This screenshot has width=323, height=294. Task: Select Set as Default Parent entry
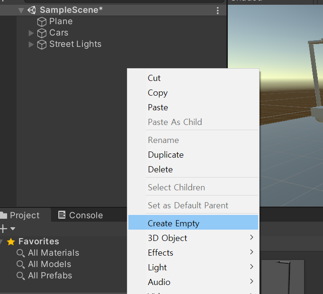pyautogui.click(x=193, y=205)
